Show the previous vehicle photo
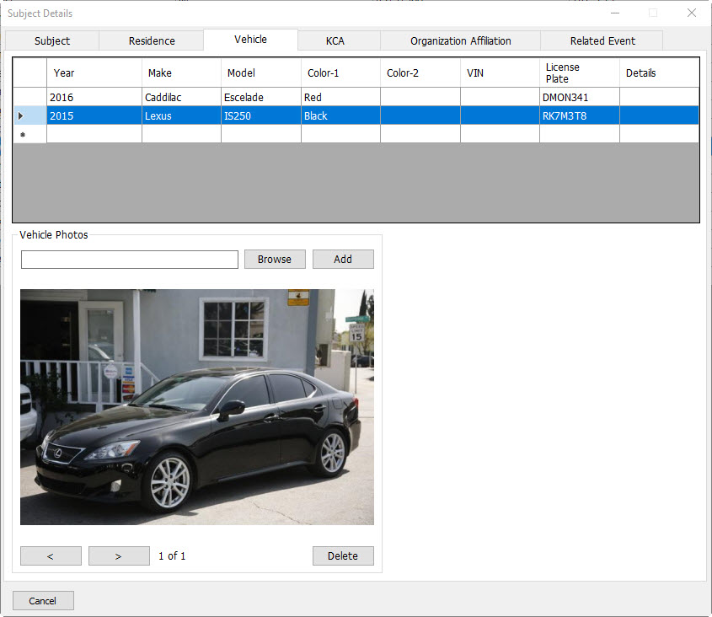Image resolution: width=712 pixels, height=617 pixels. pyautogui.click(x=51, y=556)
